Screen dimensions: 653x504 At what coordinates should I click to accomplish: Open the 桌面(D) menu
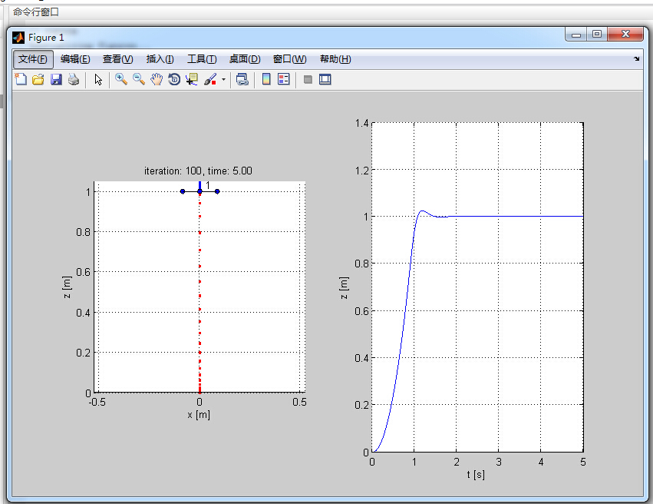coord(245,59)
